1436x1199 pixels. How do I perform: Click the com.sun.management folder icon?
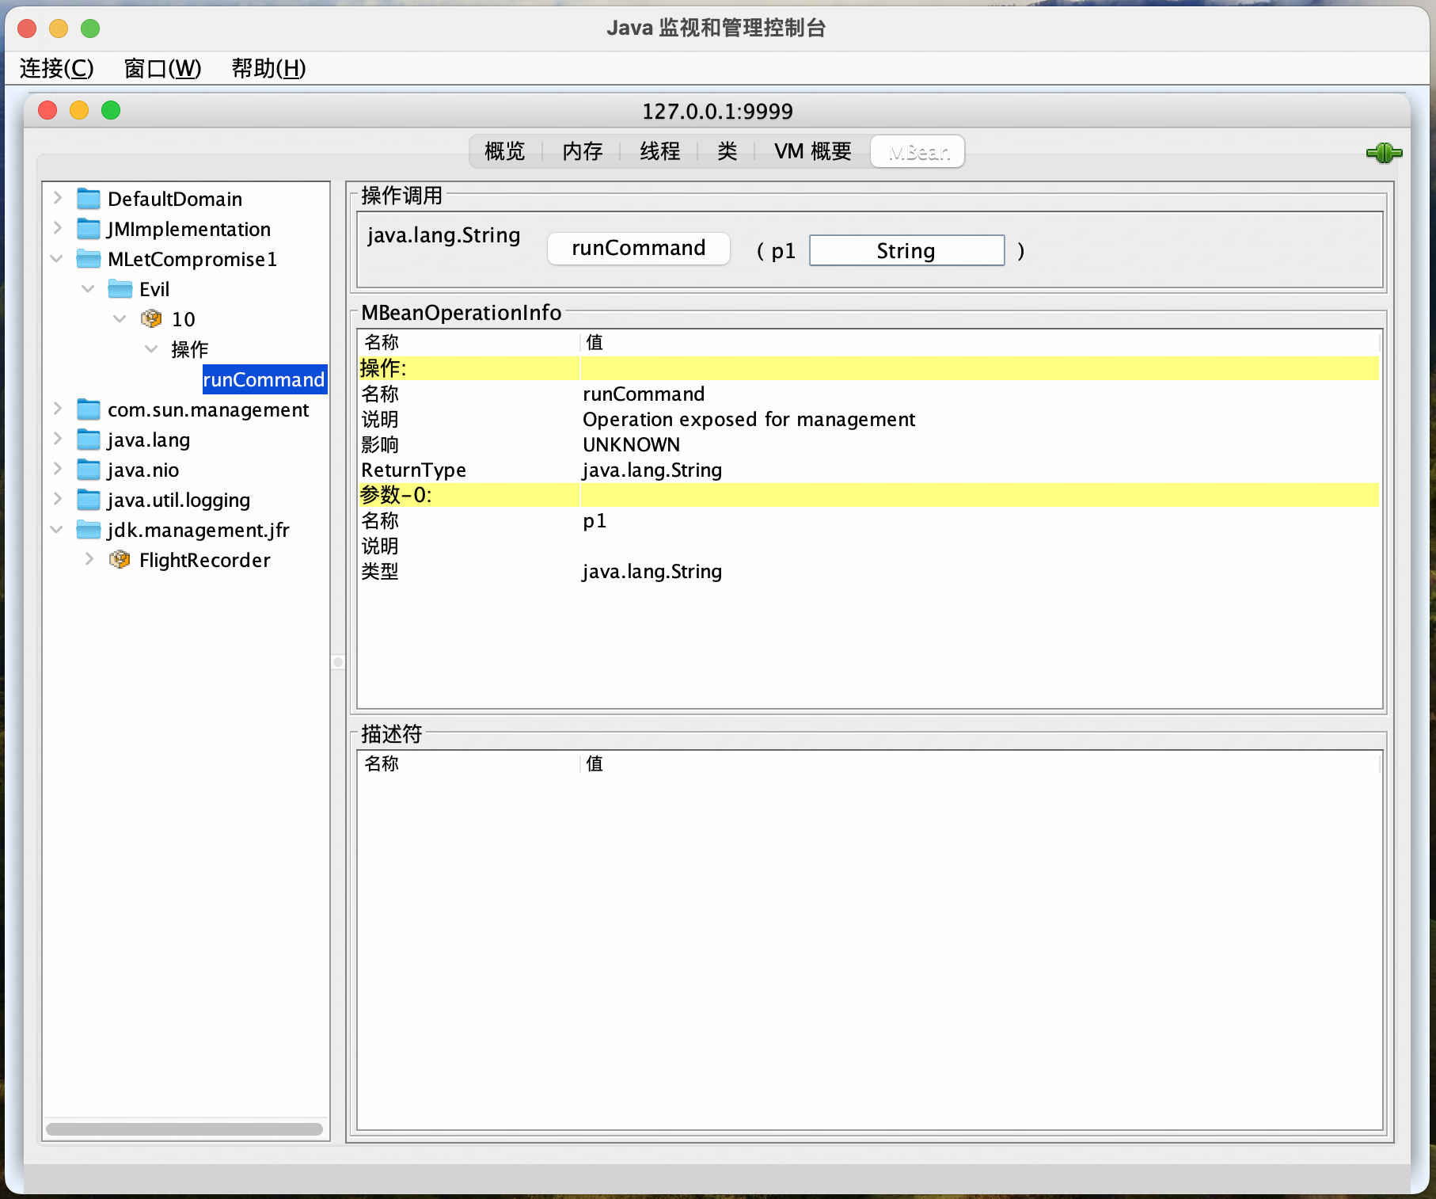(89, 409)
